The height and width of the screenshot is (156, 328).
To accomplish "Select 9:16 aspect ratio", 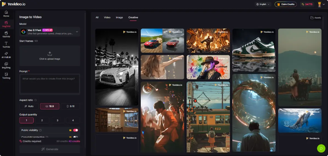I will (x=70, y=106).
